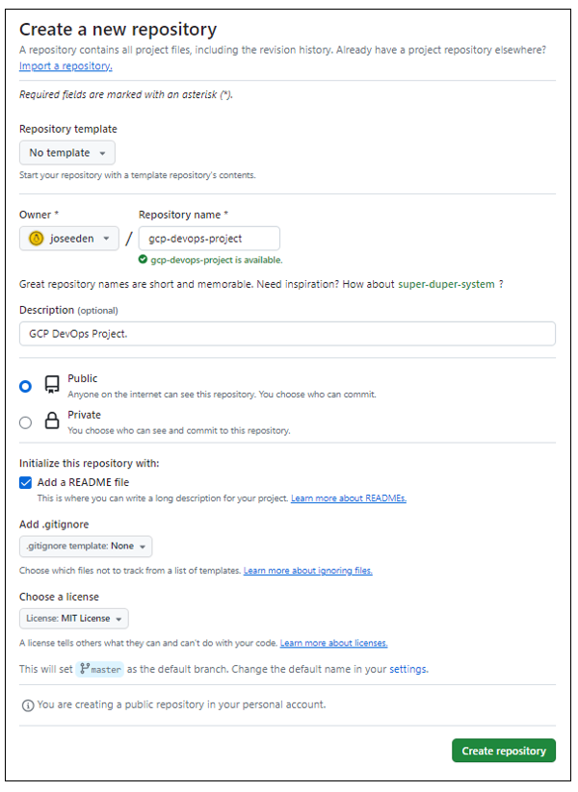
Task: Open the MIT License dropdown
Action: (x=74, y=619)
